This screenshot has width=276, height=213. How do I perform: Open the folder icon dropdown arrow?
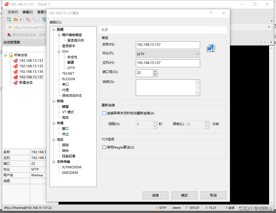click(21, 20)
